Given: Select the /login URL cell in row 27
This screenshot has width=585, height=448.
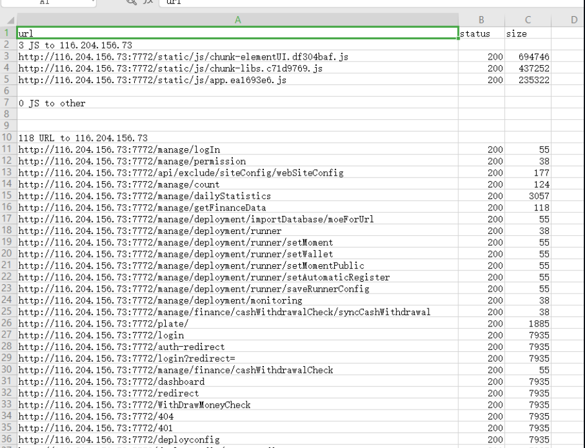Looking at the screenshot, I should [238, 335].
